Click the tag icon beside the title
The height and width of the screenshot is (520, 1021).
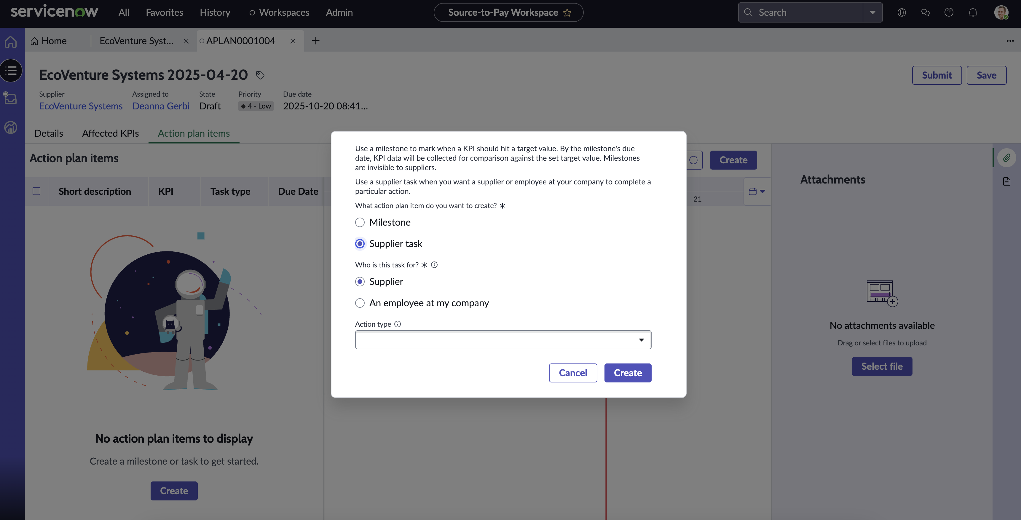[260, 75]
